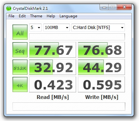Select the 4K write result 0.595
This screenshot has height=121, width=139.
coord(101,84)
